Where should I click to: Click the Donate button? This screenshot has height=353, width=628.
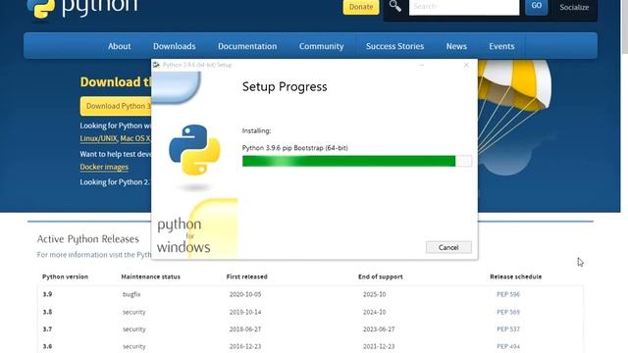click(x=361, y=7)
